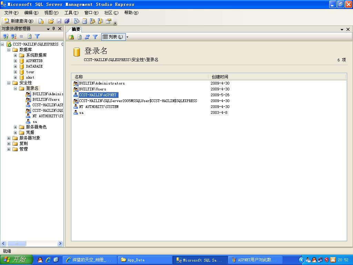Sort by the 创建时间 column header

point(277,77)
